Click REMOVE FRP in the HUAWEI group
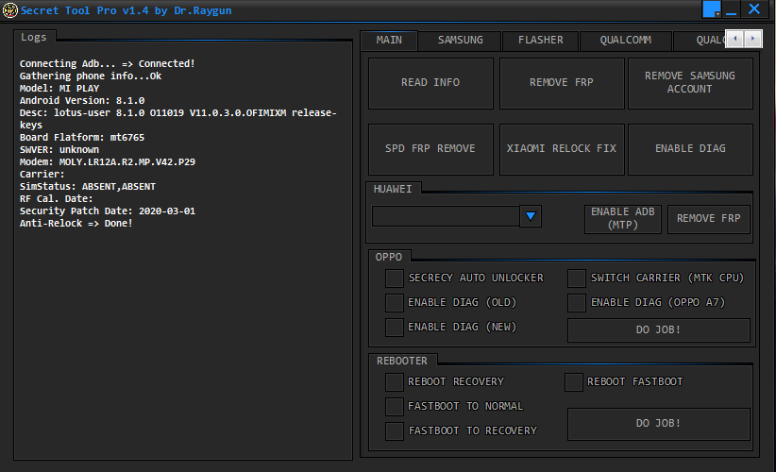Image resolution: width=776 pixels, height=472 pixels. (709, 219)
